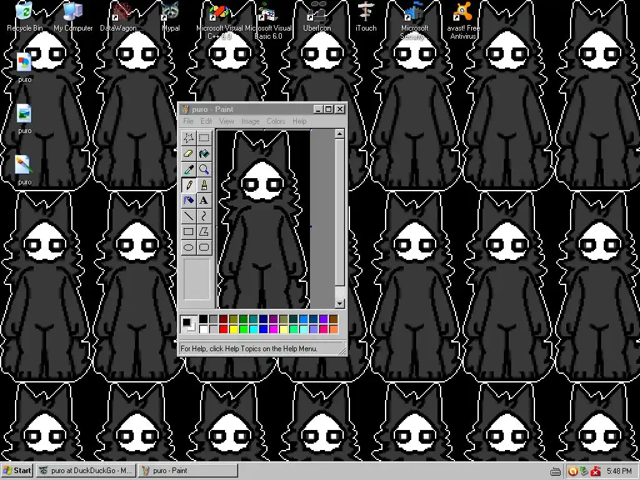Viewport: 640px width, 480px height.
Task: Activate the Magnifier tool
Action: click(x=204, y=169)
